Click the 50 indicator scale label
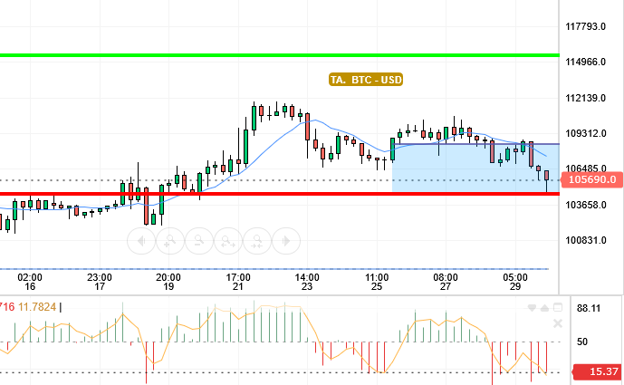This screenshot has height=385, width=624. point(582,342)
